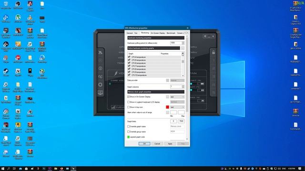Enable Override graph name checkbox

128,127
